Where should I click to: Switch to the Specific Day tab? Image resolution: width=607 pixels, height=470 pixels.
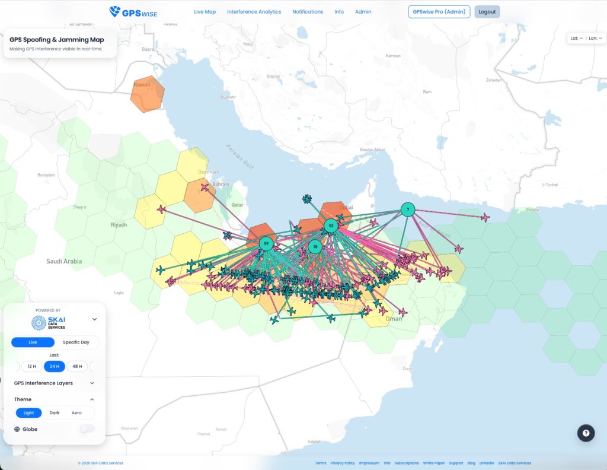point(76,342)
